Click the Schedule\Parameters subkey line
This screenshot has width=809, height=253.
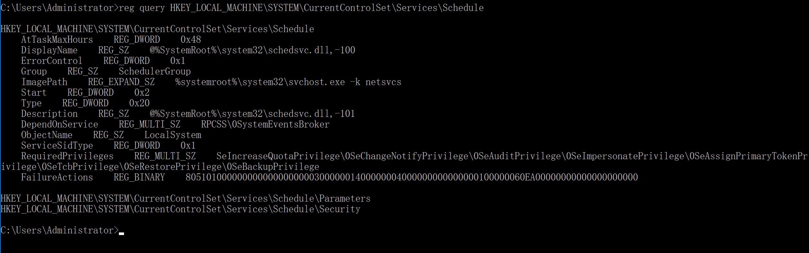tap(185, 199)
